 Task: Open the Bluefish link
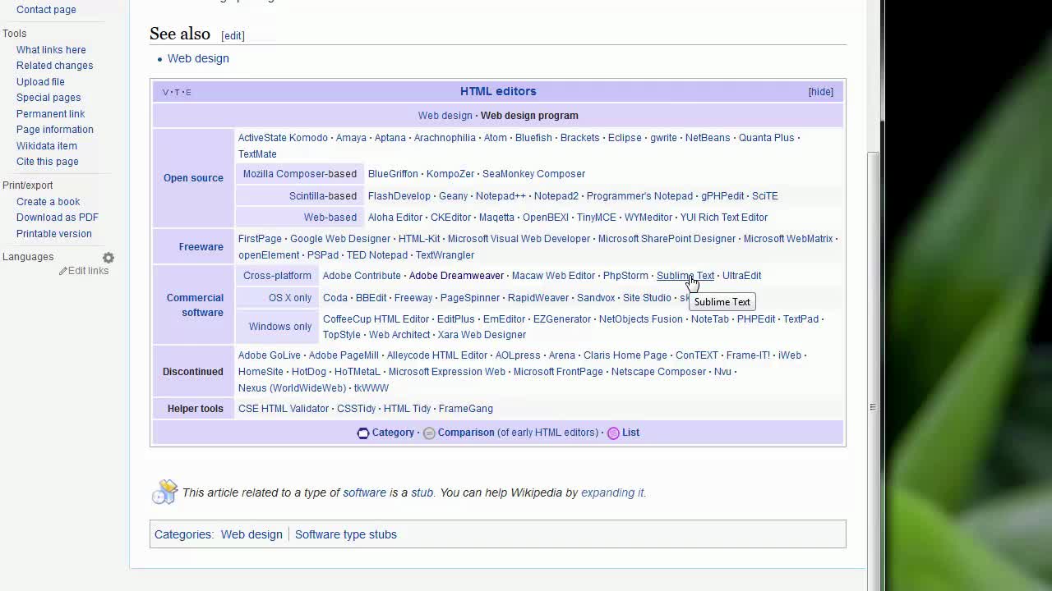click(533, 138)
